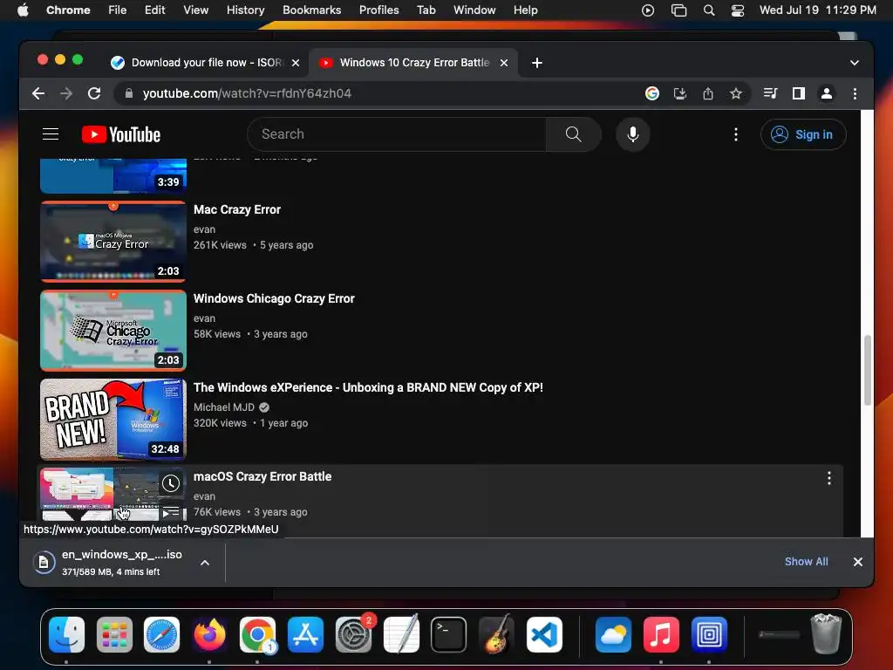Open the Bookmarks menu
The height and width of the screenshot is (670, 893).
(x=312, y=10)
